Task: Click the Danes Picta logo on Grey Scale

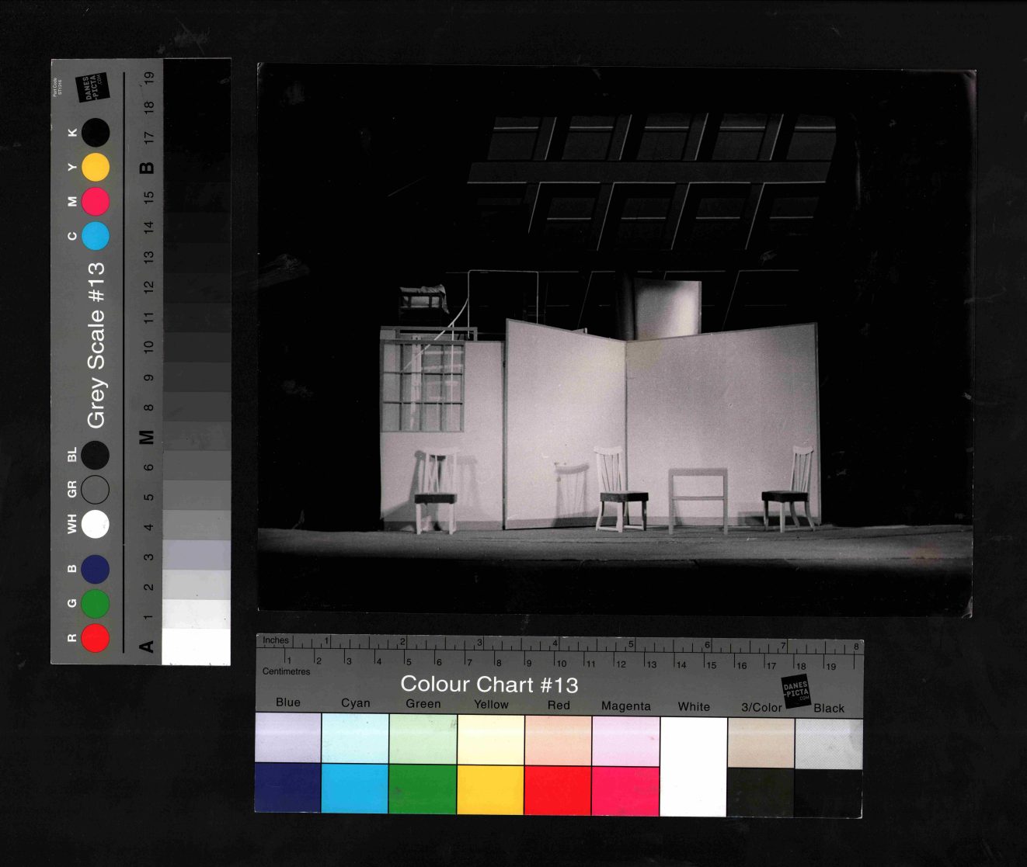Action: tap(92, 87)
